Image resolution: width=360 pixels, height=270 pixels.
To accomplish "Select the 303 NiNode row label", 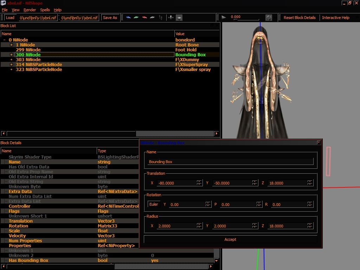I will tap(28, 60).
